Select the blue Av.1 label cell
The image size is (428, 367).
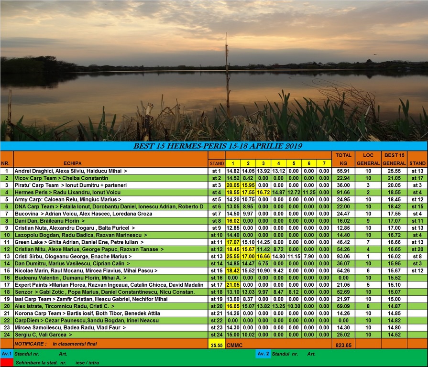click(x=7, y=354)
